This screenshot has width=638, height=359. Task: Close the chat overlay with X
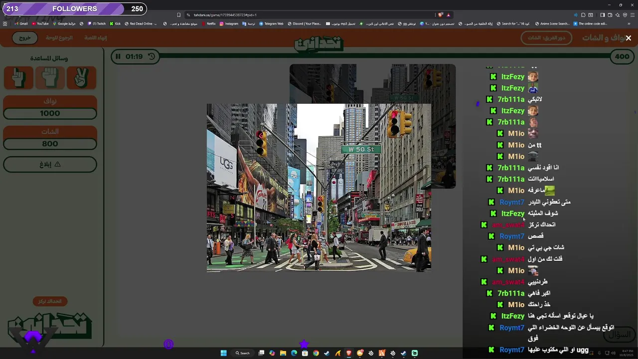(629, 38)
